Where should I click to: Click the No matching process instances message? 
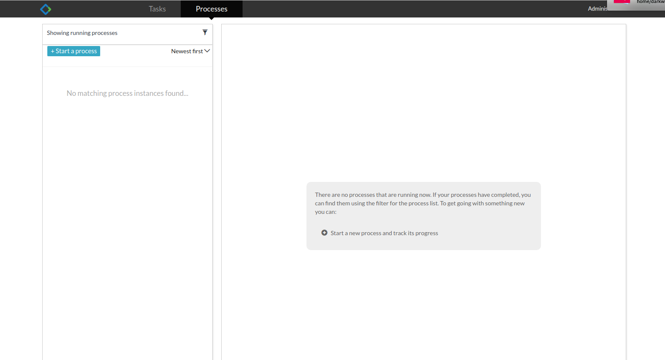click(127, 93)
